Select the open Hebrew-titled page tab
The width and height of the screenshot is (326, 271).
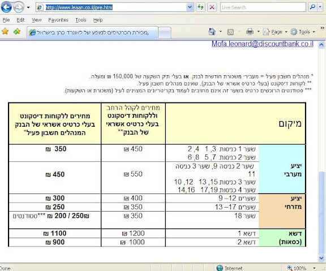(92, 32)
